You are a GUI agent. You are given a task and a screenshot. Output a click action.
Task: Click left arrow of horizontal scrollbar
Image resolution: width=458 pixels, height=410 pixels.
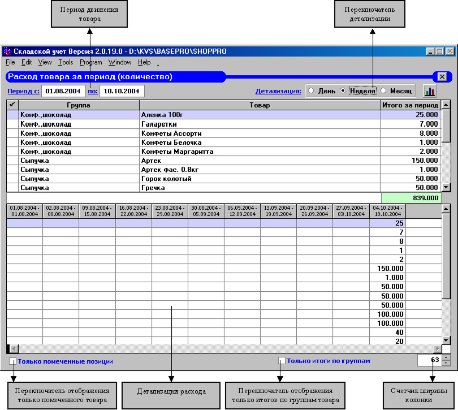click(14, 348)
